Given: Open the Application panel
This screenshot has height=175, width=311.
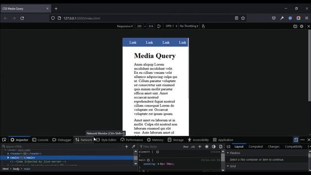Looking at the screenshot, I should click(223, 140).
